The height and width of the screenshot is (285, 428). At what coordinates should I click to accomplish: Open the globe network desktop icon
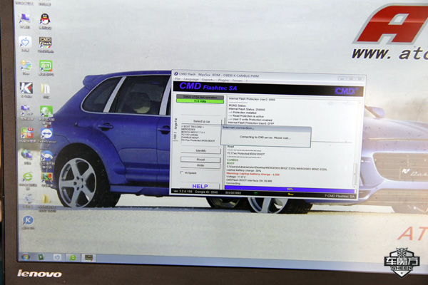tap(27, 157)
